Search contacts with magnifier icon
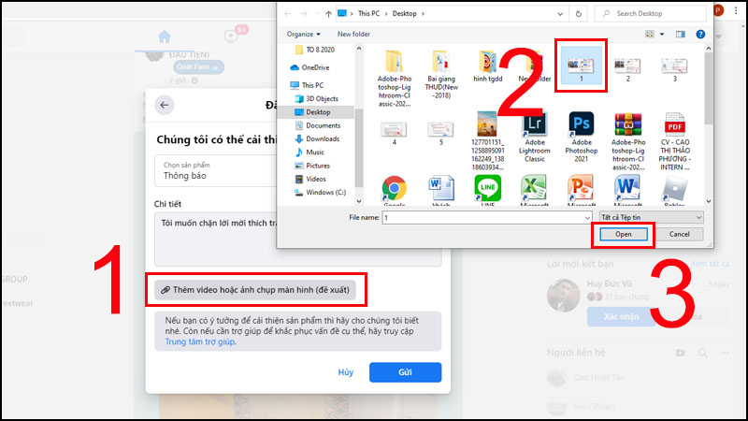This screenshot has height=421, width=748. pos(703,353)
